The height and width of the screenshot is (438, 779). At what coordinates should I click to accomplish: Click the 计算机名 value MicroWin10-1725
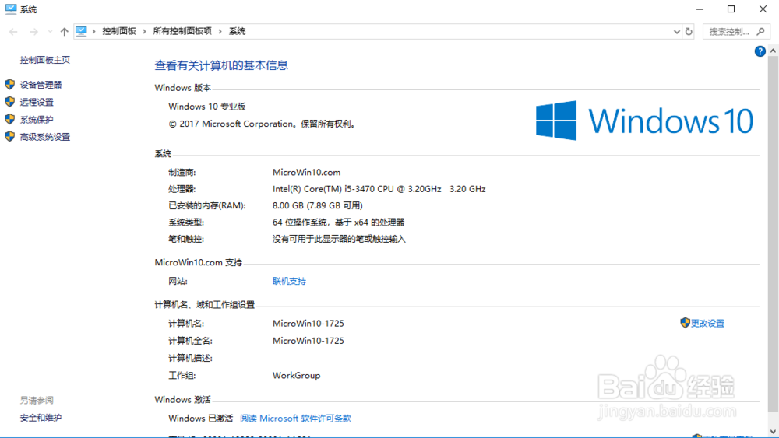[x=308, y=324]
